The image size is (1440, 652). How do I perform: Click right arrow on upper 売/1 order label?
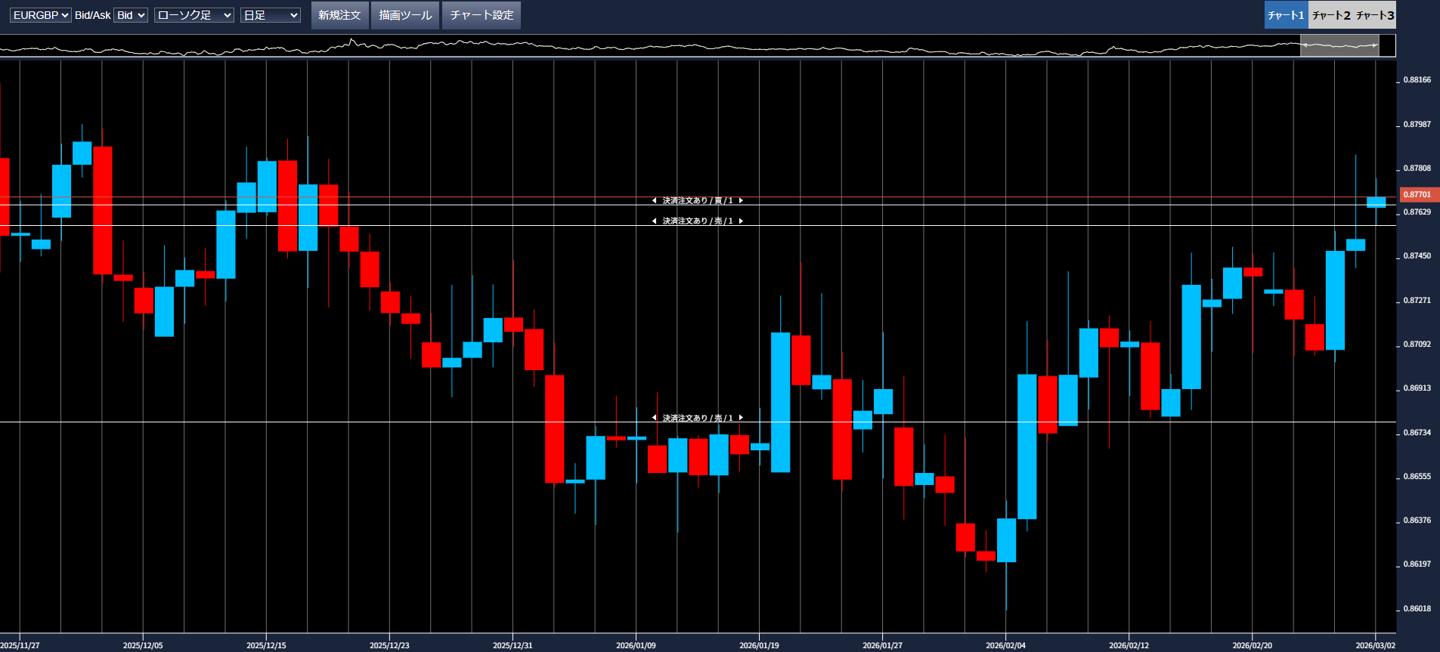(x=741, y=221)
